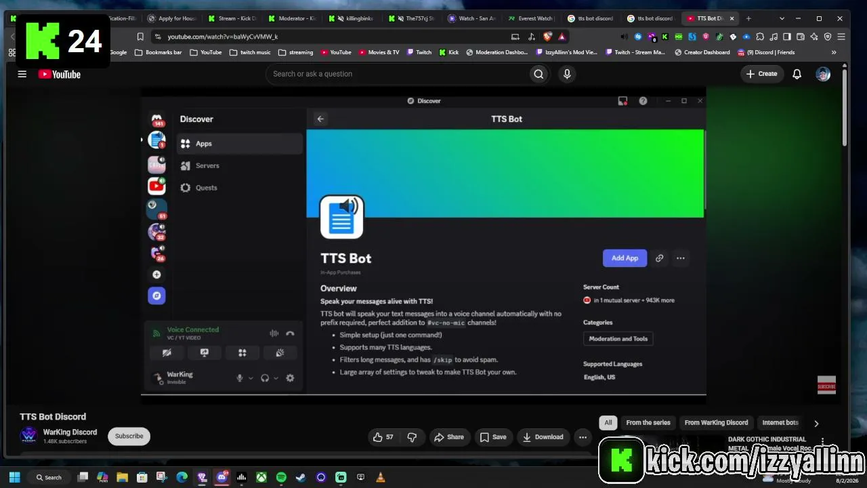Open WarKing Discord channel name link
This screenshot has width=867, height=488.
pos(70,432)
